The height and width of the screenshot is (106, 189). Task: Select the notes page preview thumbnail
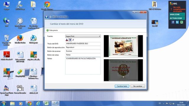point(123,70)
